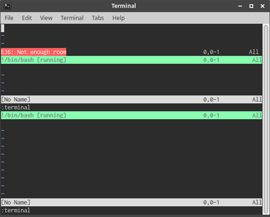Open the Tabs menu
The width and height of the screenshot is (270, 217).
click(x=98, y=18)
